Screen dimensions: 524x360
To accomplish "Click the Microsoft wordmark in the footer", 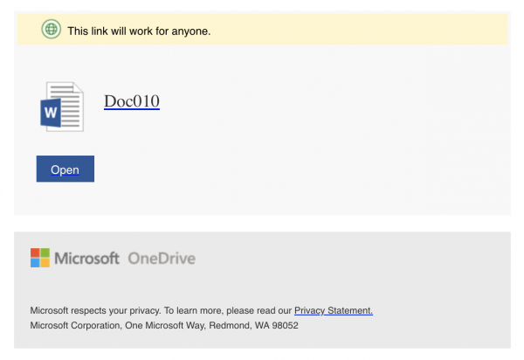I will coord(86,258).
